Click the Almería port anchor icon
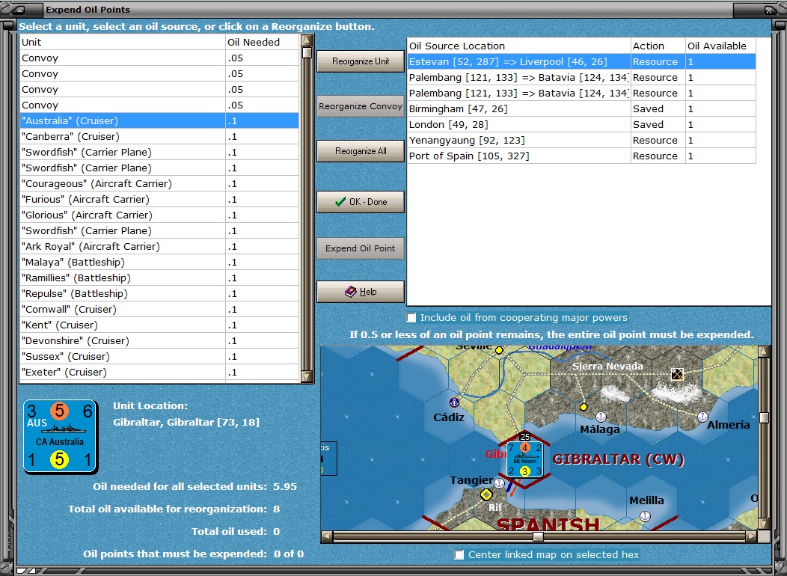 [702, 416]
